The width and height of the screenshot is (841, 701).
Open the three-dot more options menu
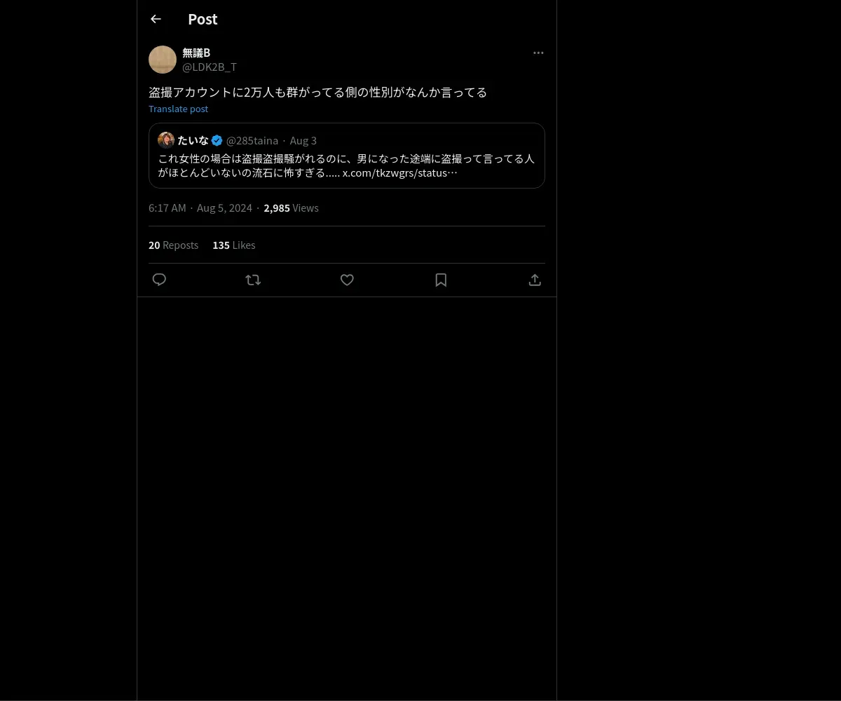(538, 53)
